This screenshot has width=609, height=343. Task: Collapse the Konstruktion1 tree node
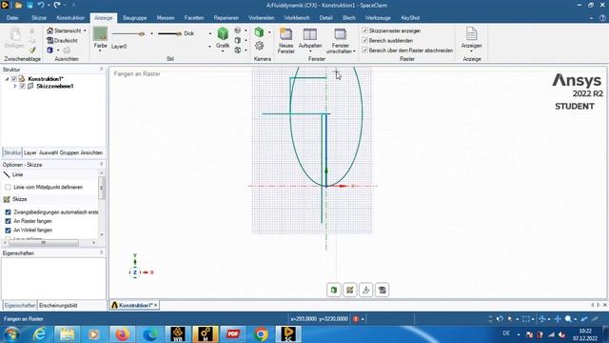(7, 78)
